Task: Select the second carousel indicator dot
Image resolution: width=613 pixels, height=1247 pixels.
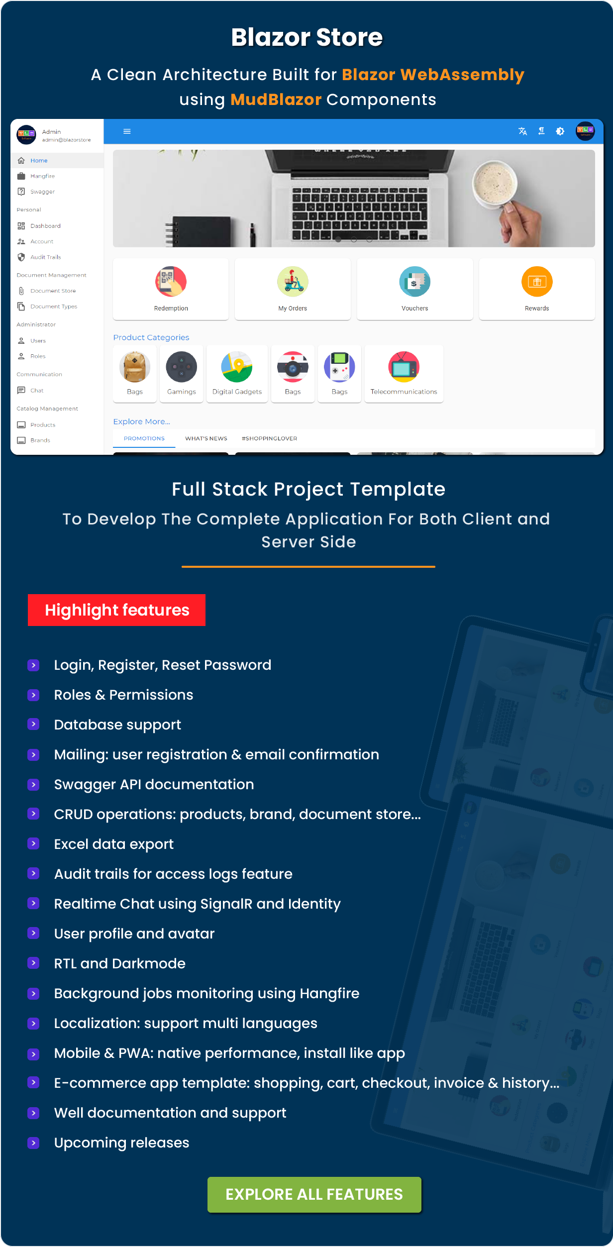Action: tap(354, 240)
